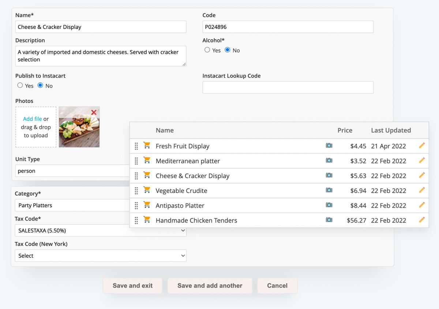Enable Yes for Publish to Instacart
This screenshot has width=439, height=309.
tap(20, 86)
